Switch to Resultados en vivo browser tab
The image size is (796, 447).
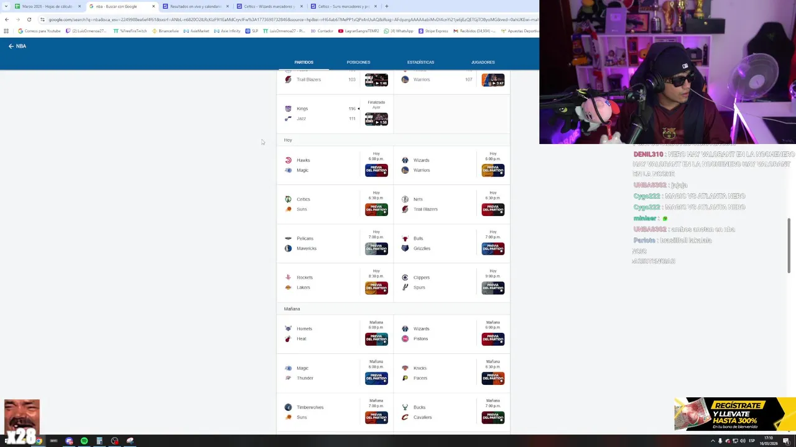[196, 6]
